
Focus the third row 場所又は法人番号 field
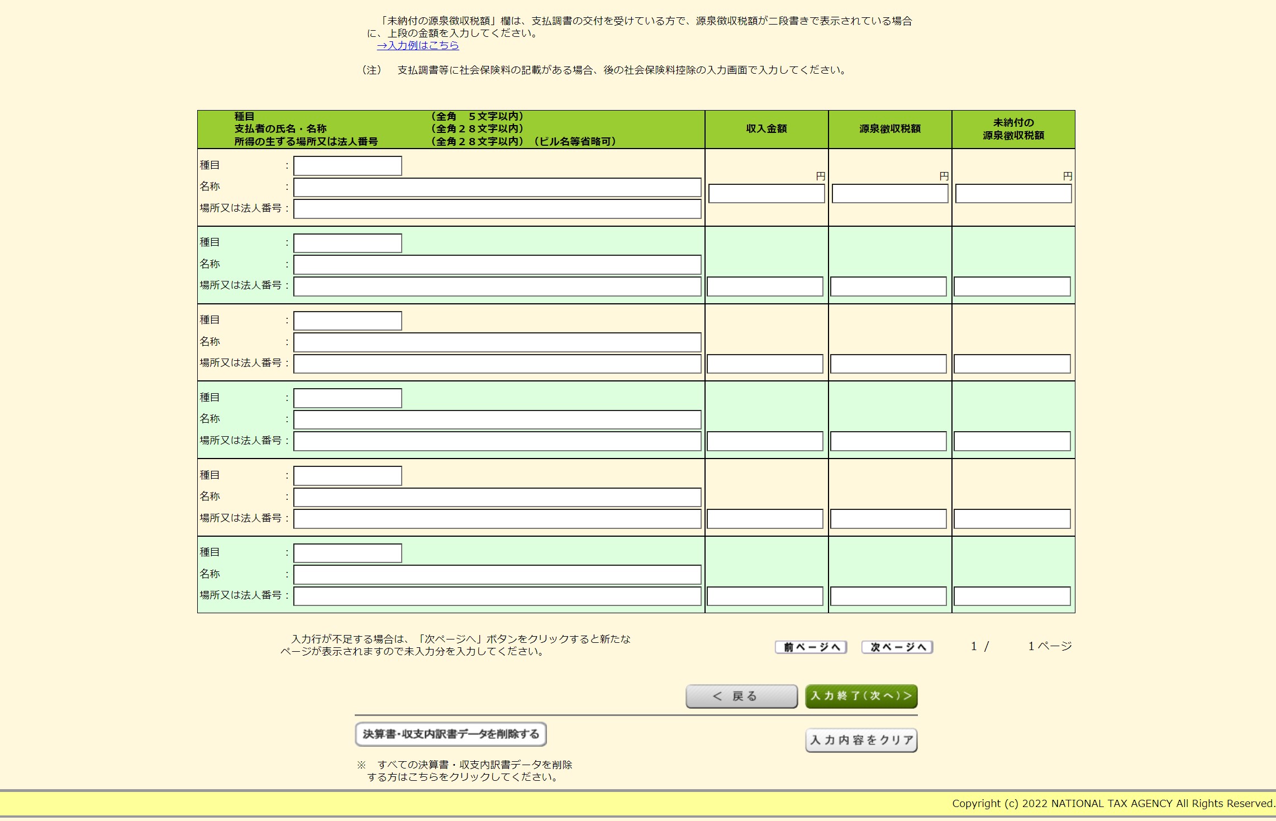(497, 364)
